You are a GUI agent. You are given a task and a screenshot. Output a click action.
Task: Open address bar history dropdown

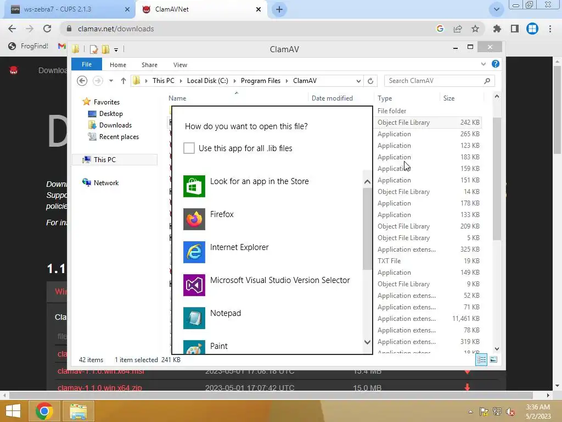point(358,81)
